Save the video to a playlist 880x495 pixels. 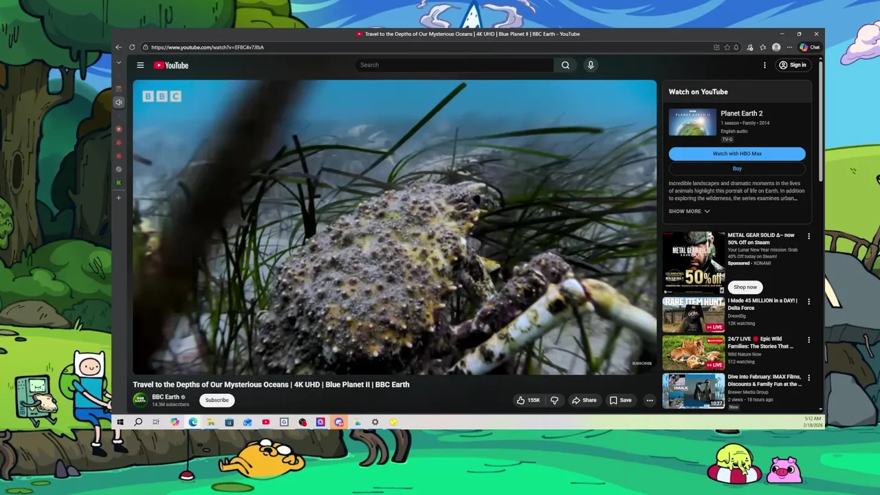click(x=620, y=400)
